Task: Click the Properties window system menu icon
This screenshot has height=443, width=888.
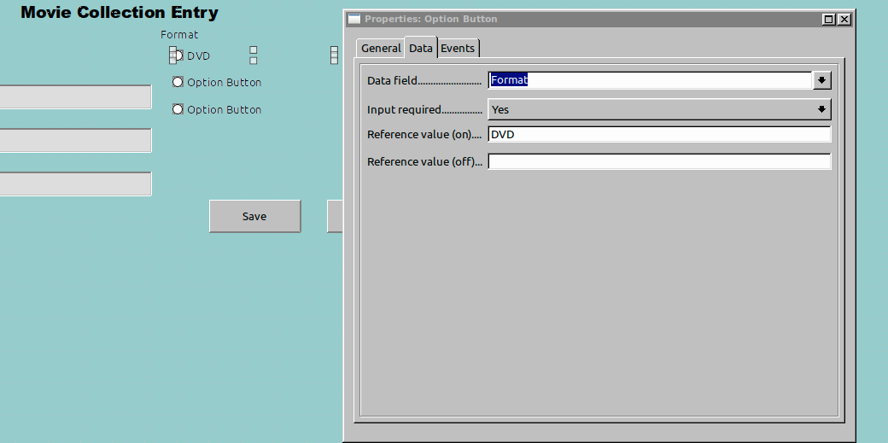Action: tap(354, 19)
